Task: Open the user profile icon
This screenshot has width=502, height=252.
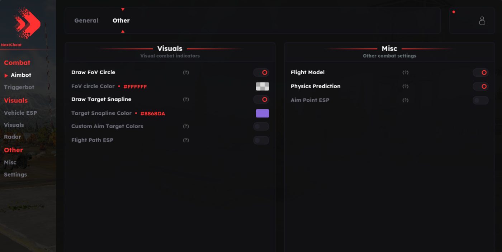Action: (482, 21)
